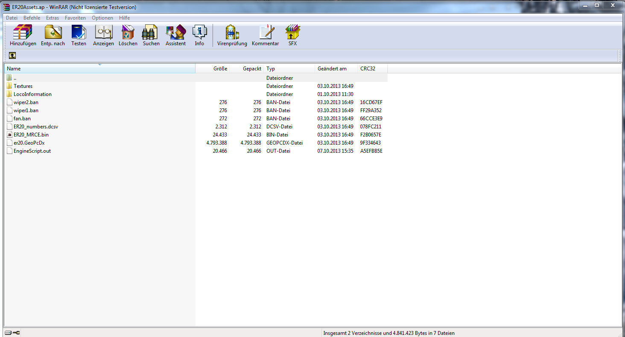Click the status bar total summary text
625x337 pixels.
pyautogui.click(x=389, y=333)
